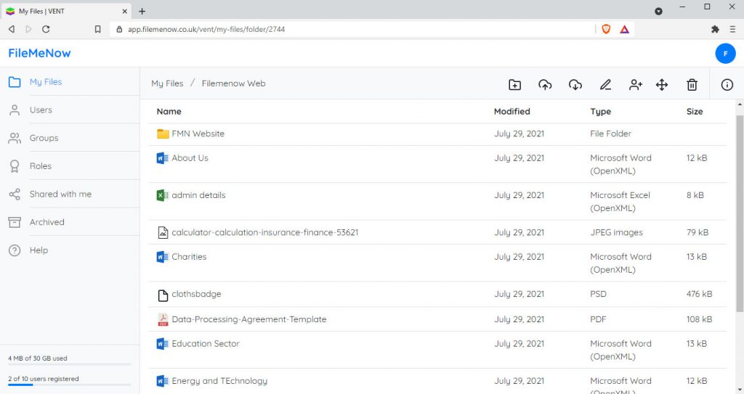Image resolution: width=744 pixels, height=394 pixels.
Task: Click the trash delete icon
Action: coord(692,85)
